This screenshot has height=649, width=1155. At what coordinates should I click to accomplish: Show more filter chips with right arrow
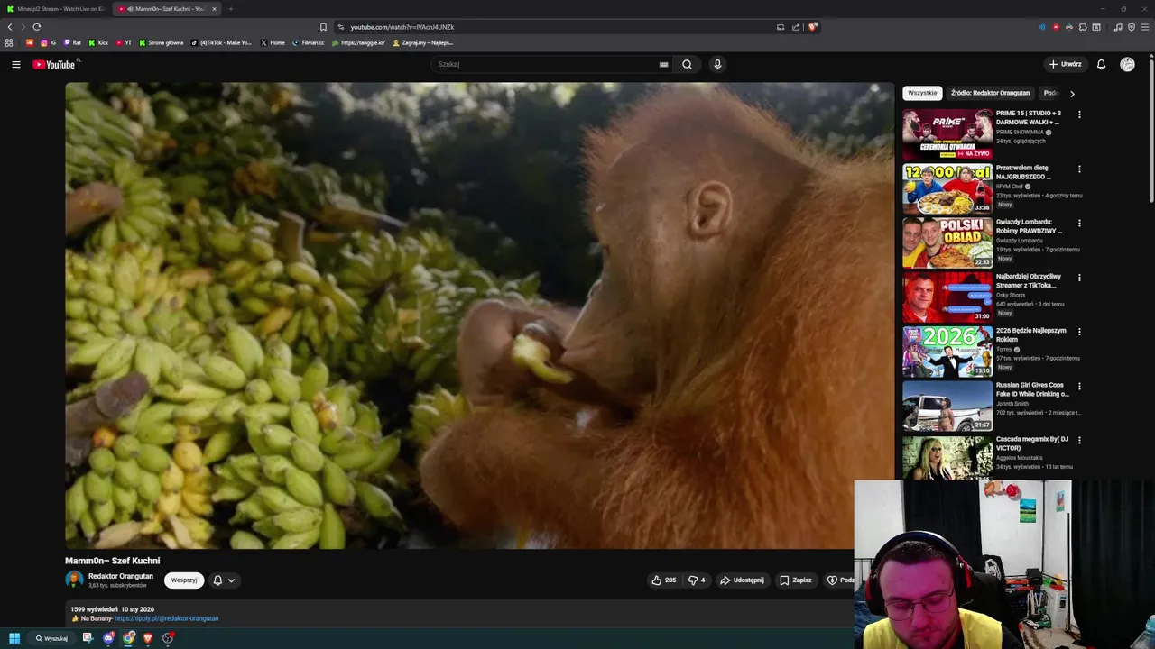(1072, 93)
